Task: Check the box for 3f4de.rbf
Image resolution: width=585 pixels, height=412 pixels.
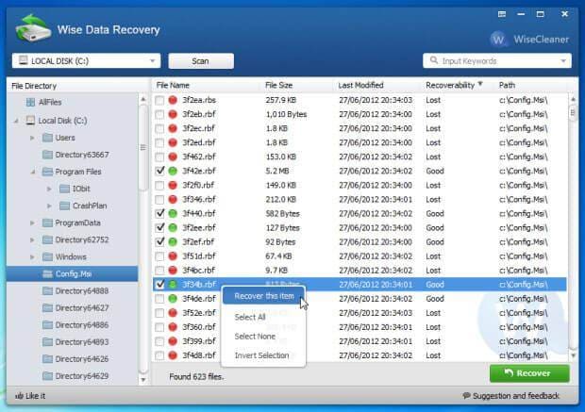Action: click(159, 298)
